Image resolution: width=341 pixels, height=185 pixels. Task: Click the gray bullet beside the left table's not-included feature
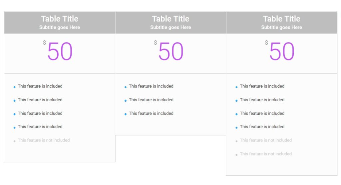(14, 141)
